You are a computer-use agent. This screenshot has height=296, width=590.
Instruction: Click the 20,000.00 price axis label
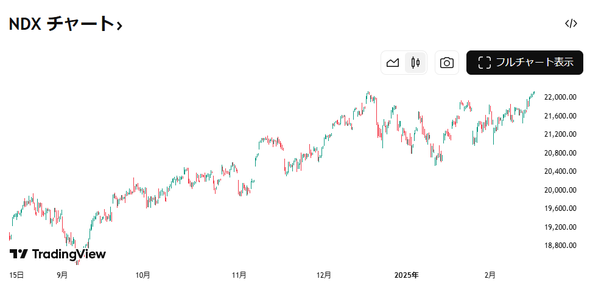point(560,190)
